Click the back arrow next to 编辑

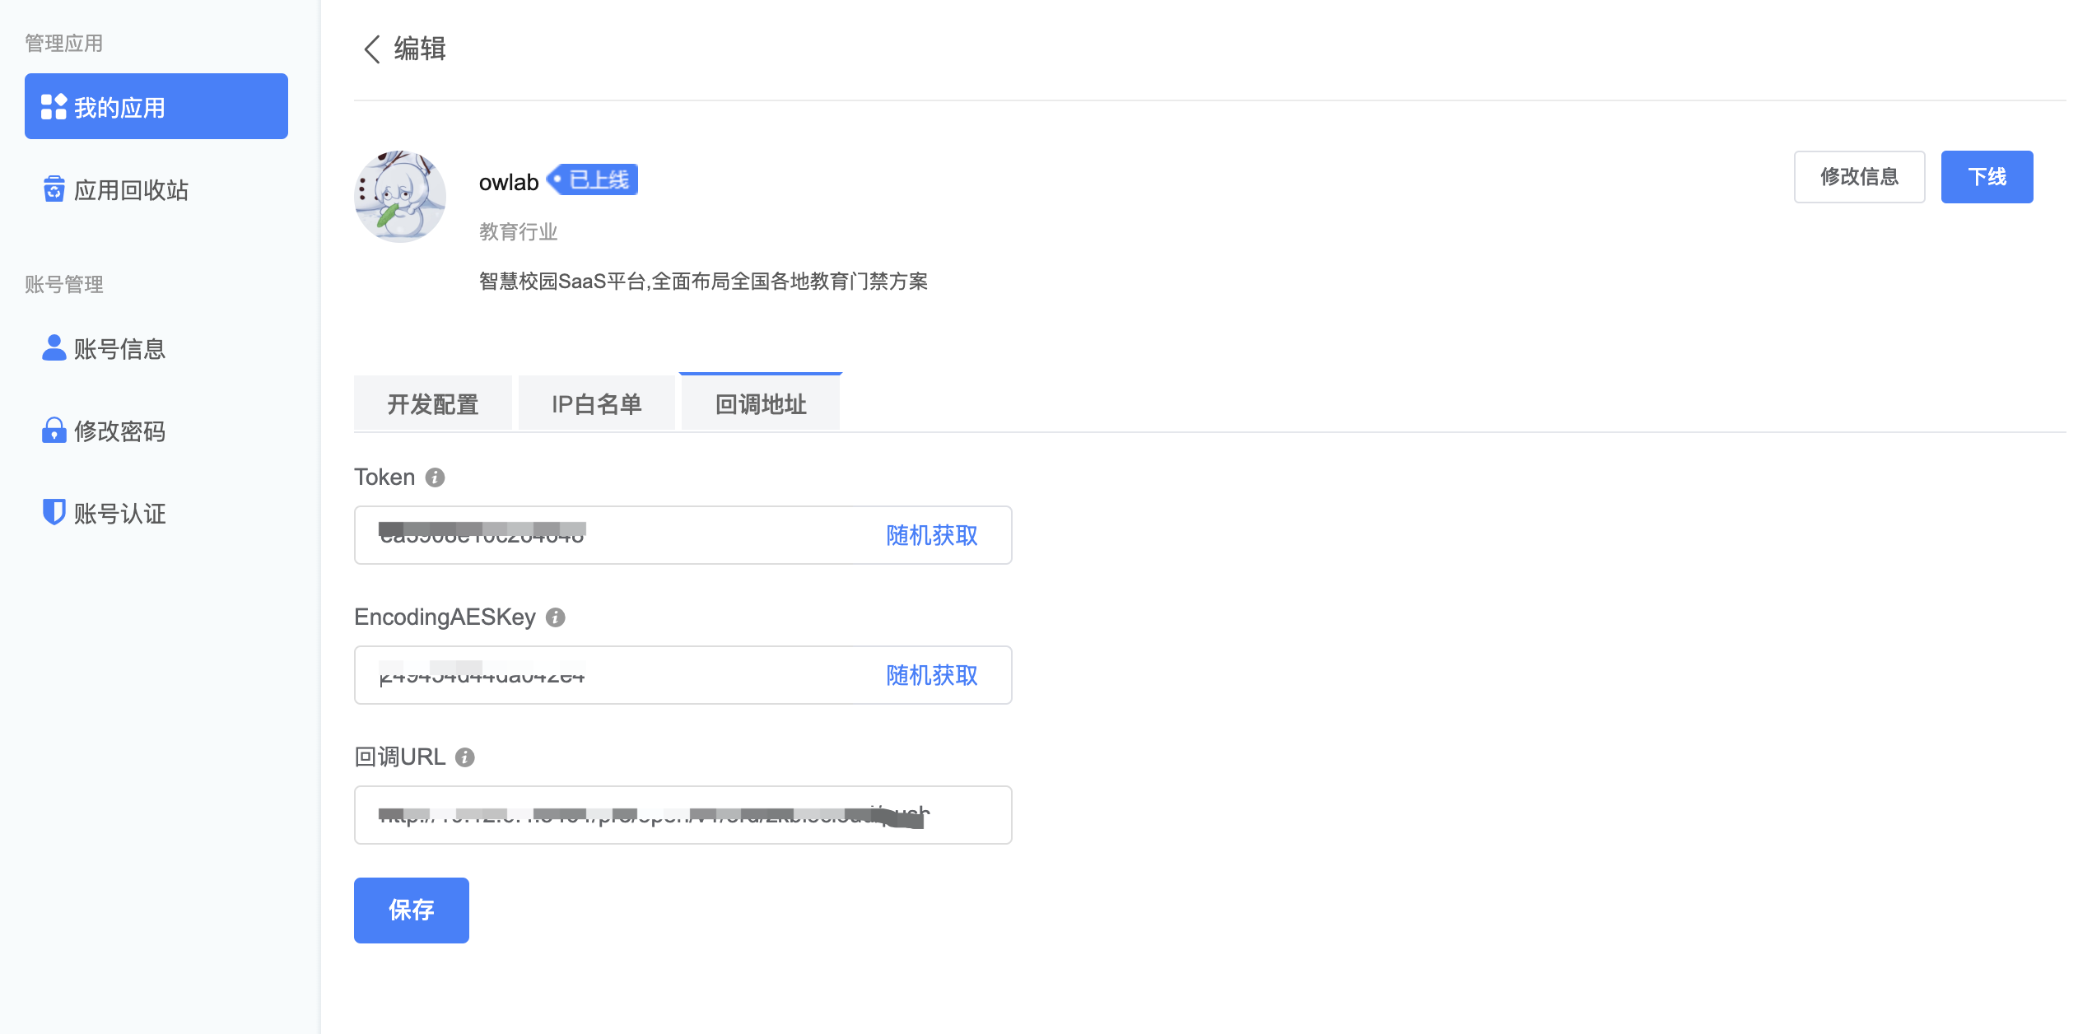(x=372, y=49)
